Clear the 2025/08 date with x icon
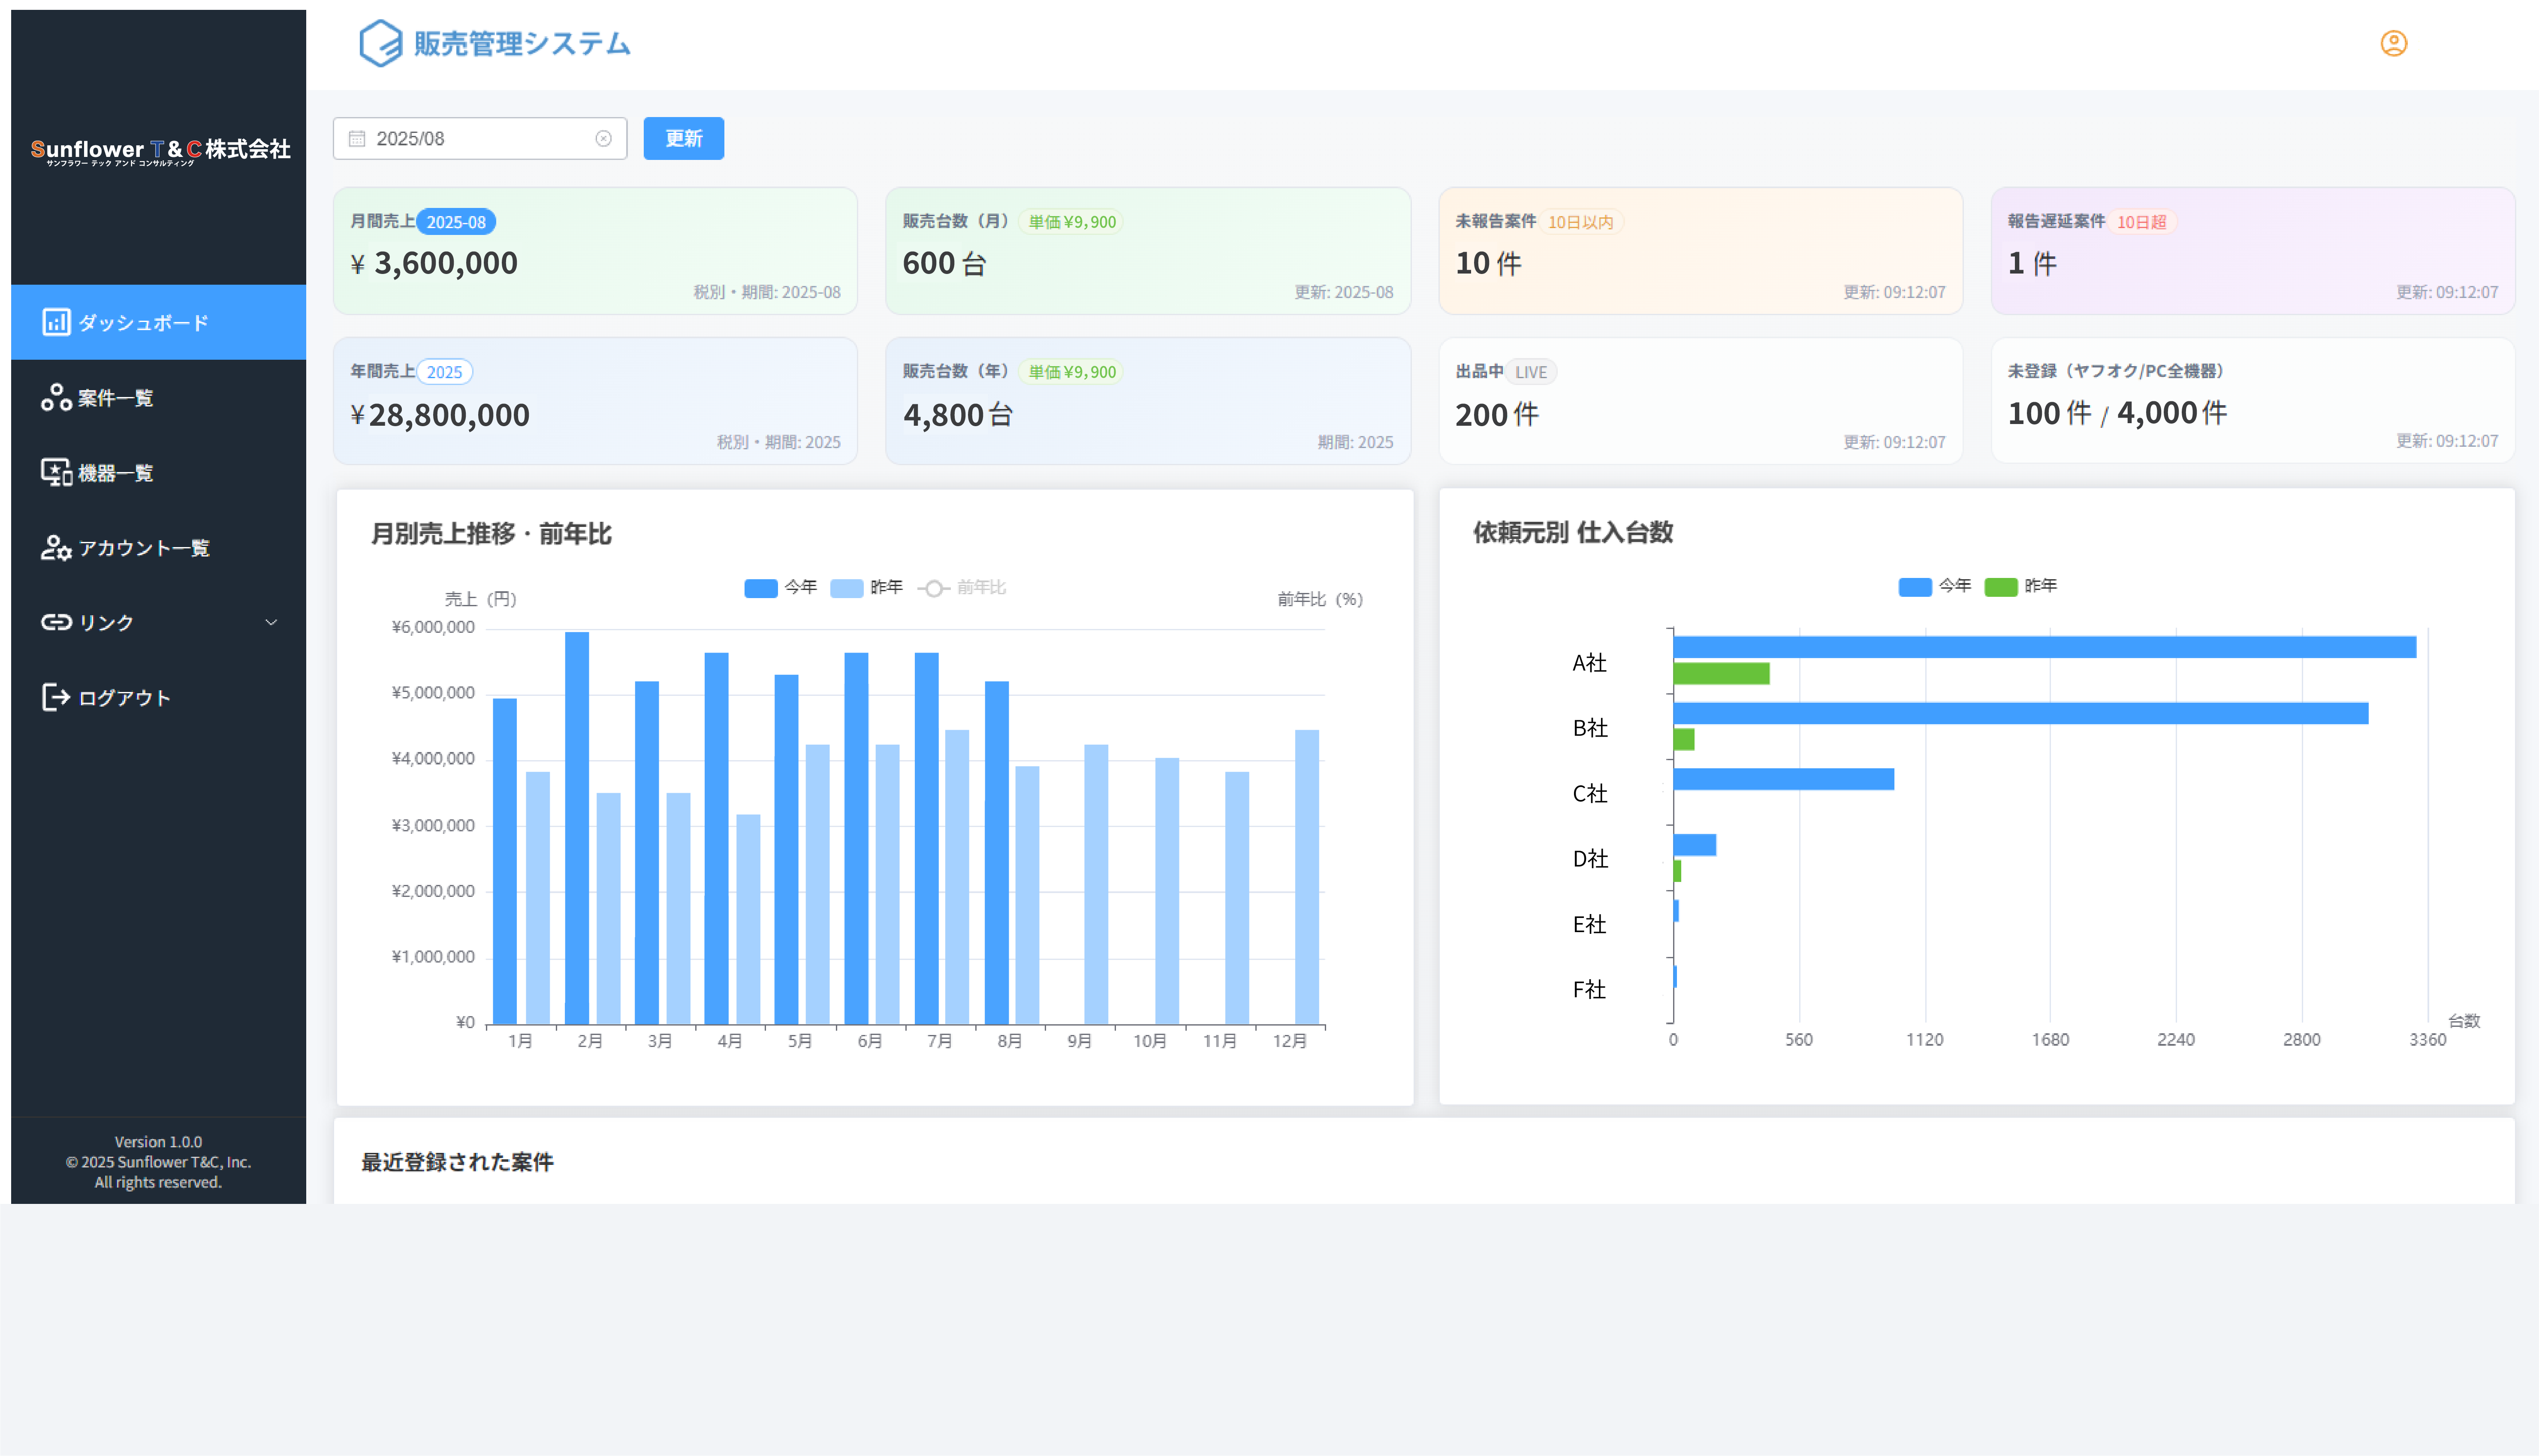The height and width of the screenshot is (1456, 2539). [603, 138]
